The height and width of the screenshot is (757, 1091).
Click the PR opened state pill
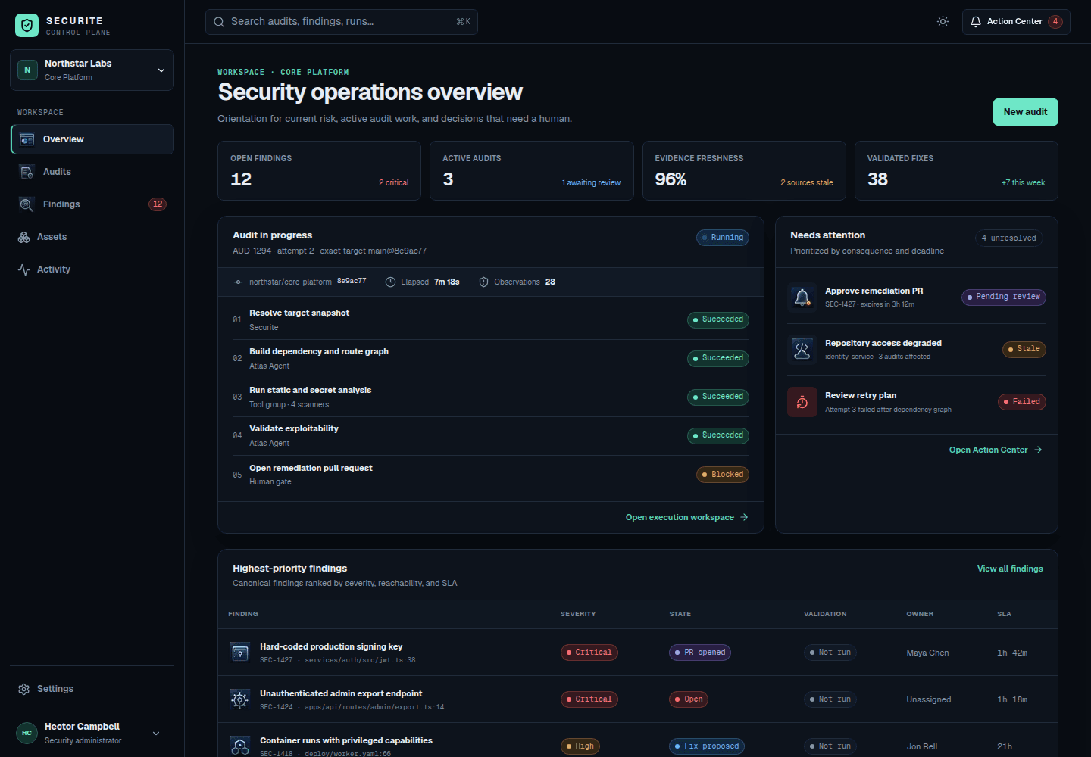tap(700, 653)
